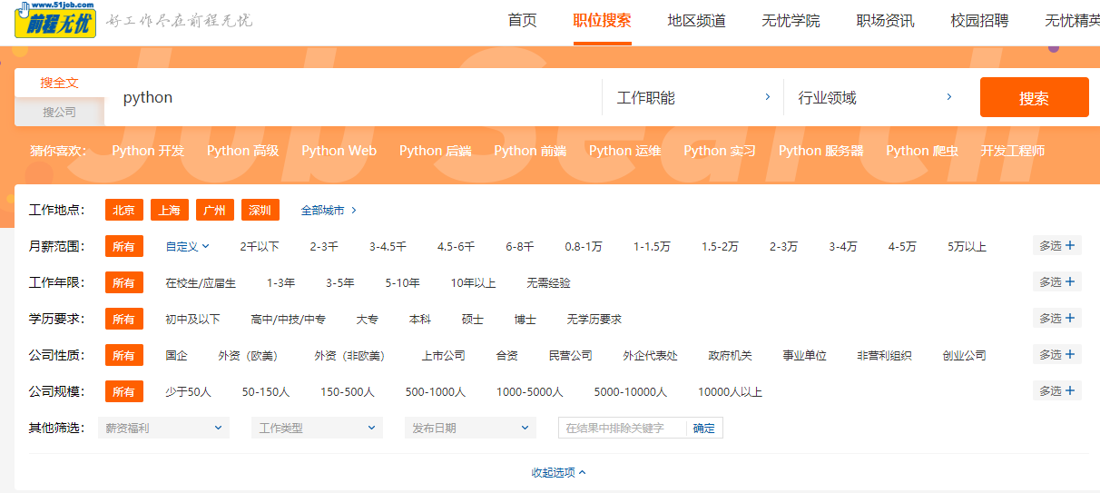This screenshot has width=1100, height=493.
Task: Choose suggested keyword Python 开发
Action: pyautogui.click(x=148, y=151)
